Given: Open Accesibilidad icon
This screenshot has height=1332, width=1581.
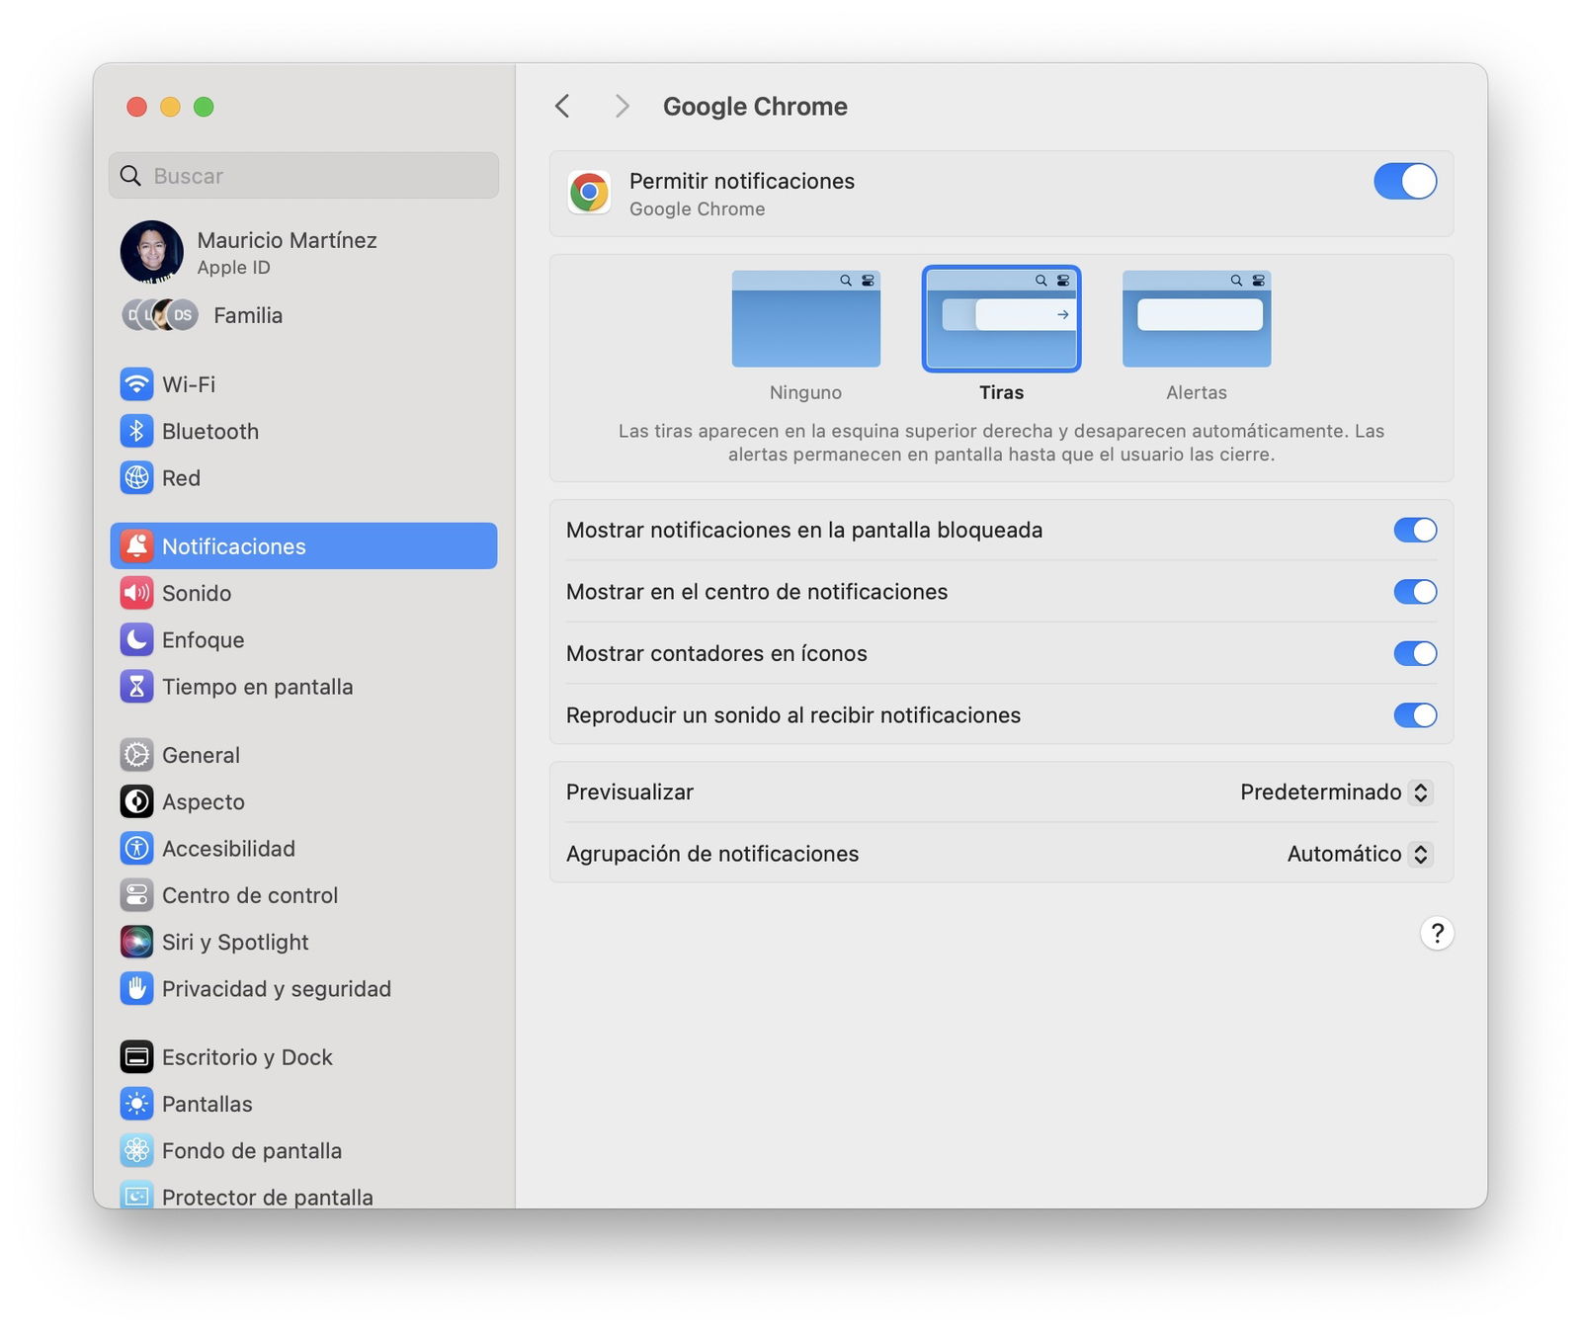Looking at the screenshot, I should point(136,849).
